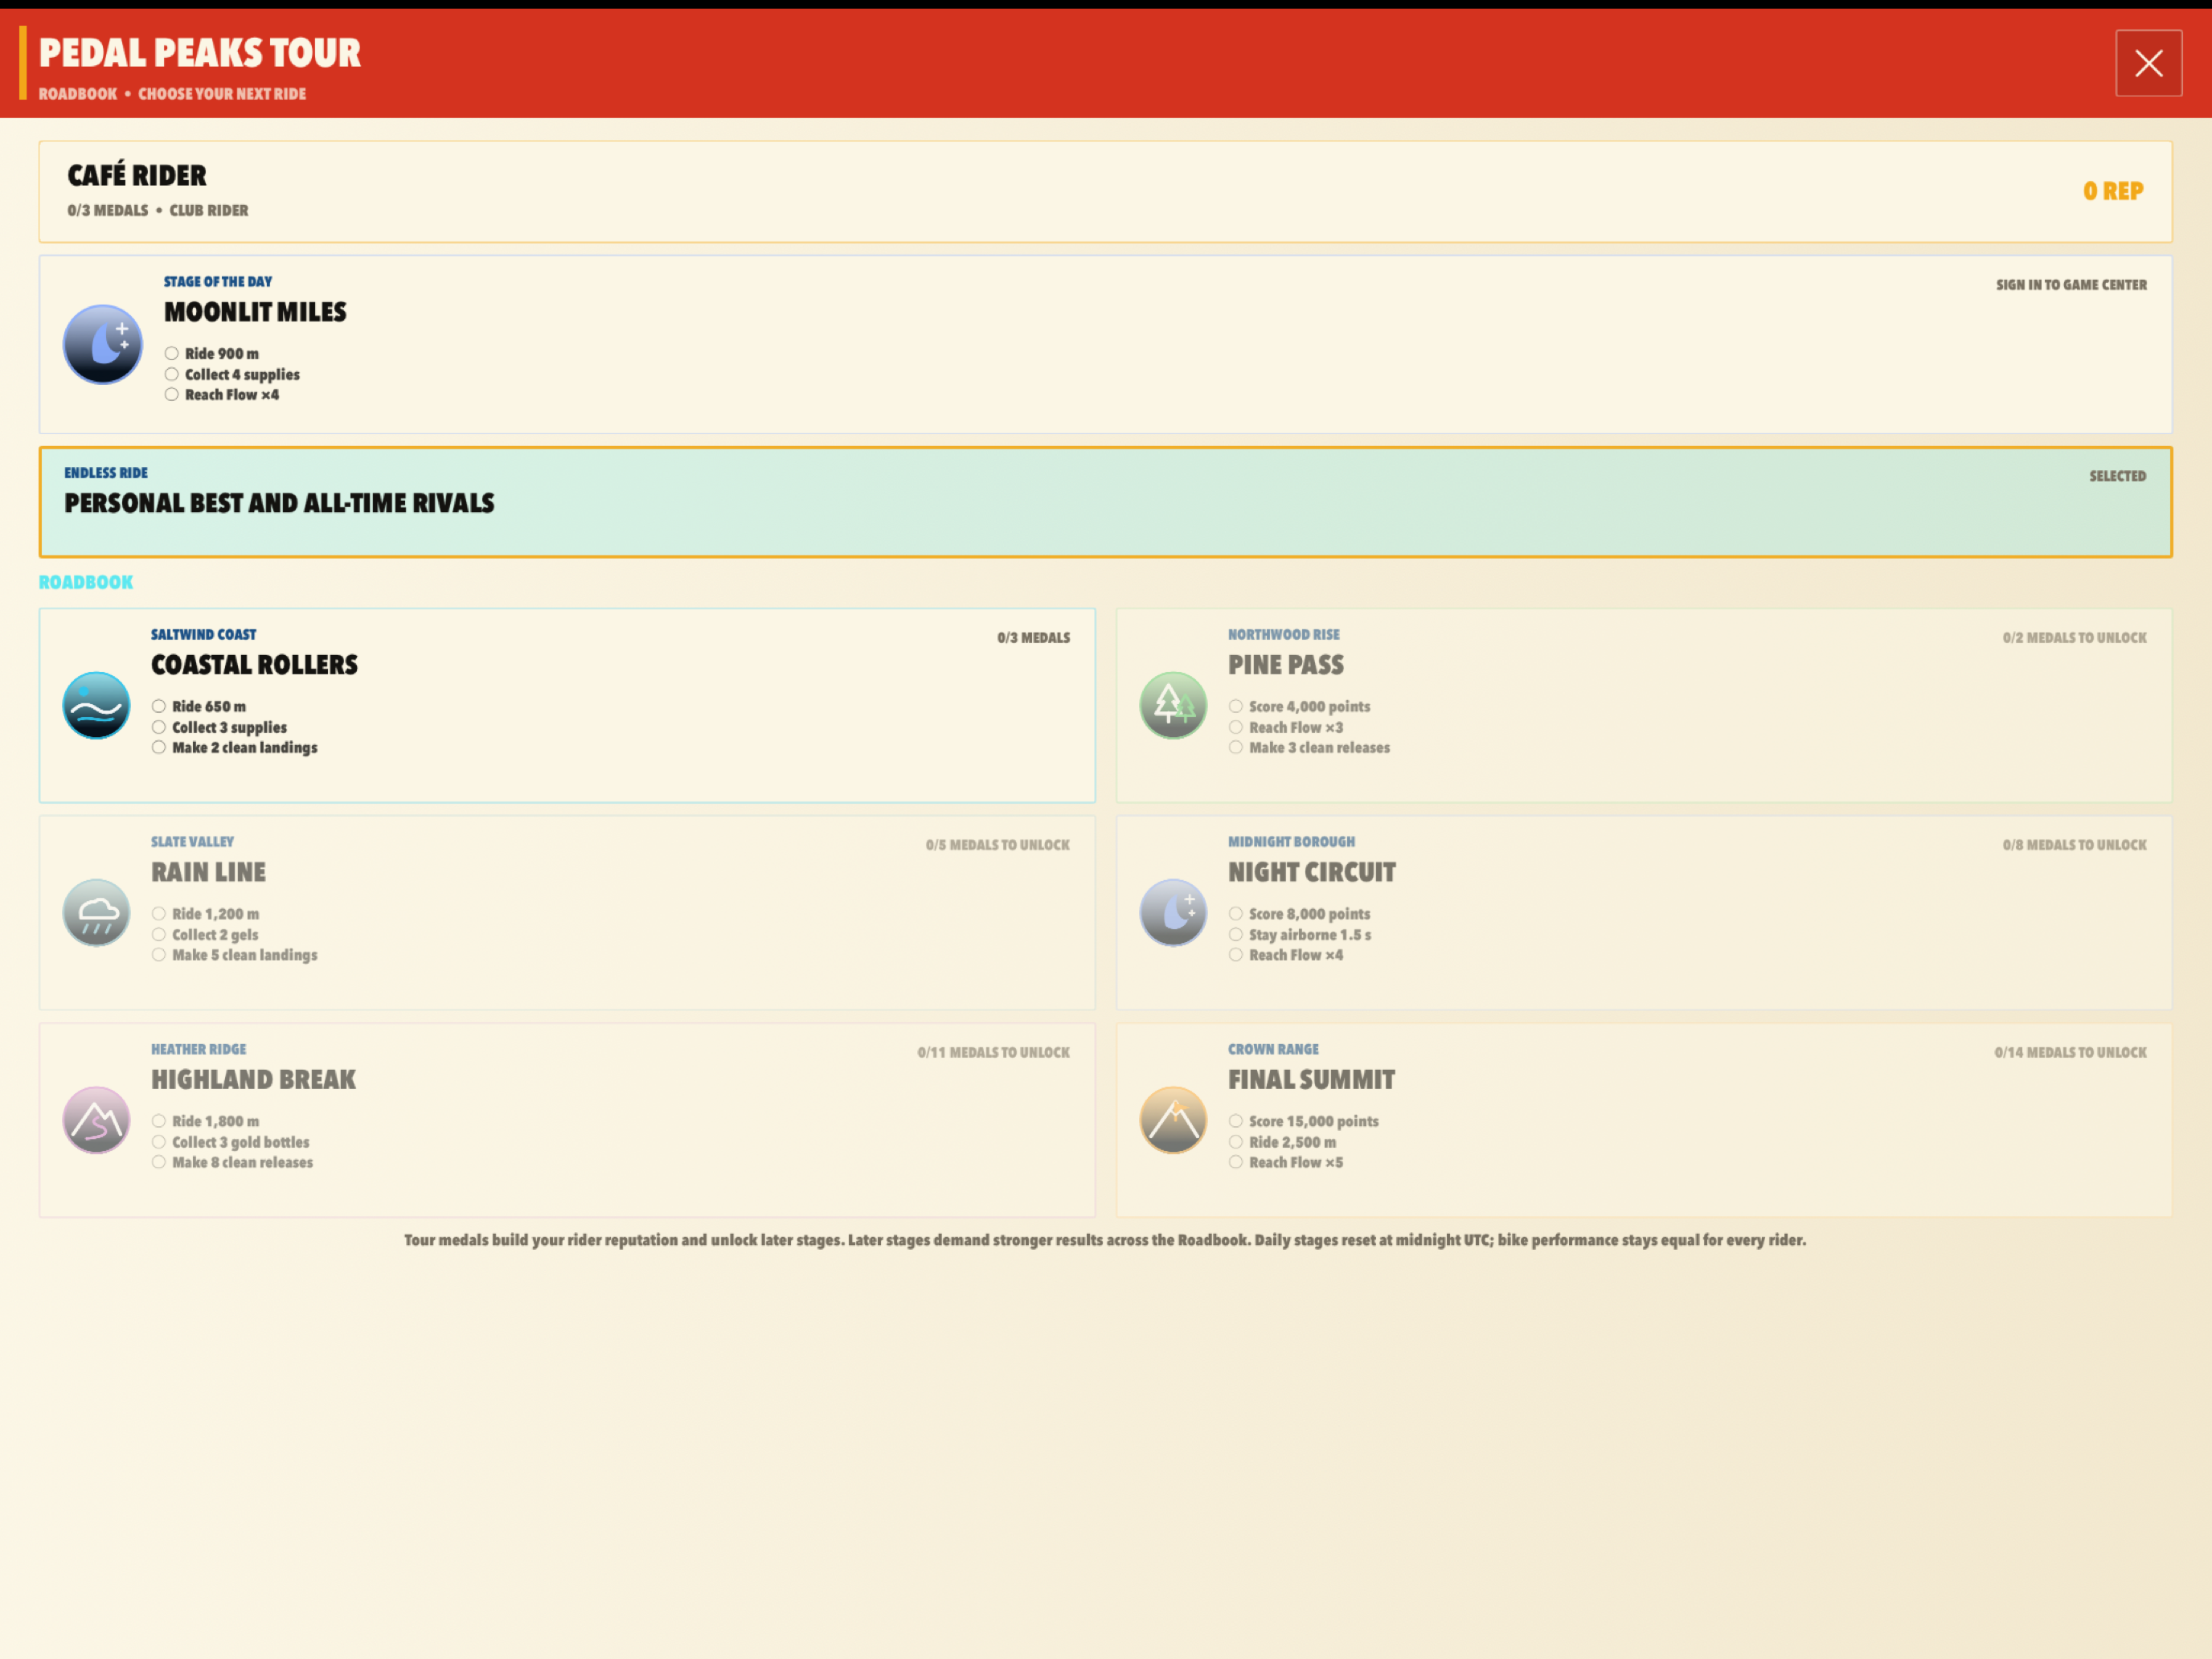2212x1659 pixels.
Task: Choose the Coastal Rollers stage title
Action: (254, 665)
